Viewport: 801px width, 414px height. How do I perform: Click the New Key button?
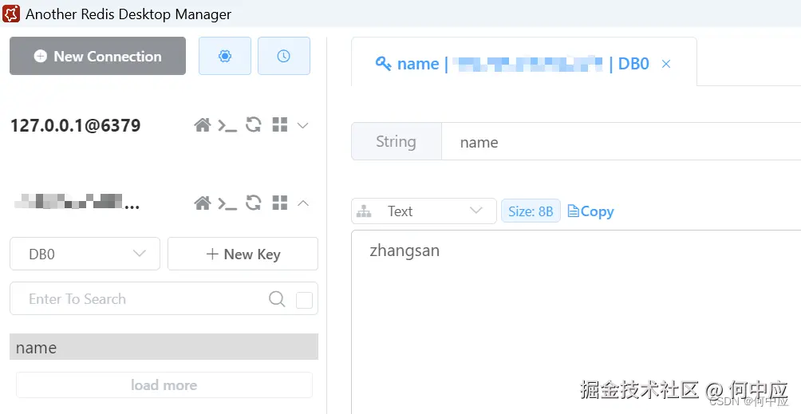click(x=243, y=254)
